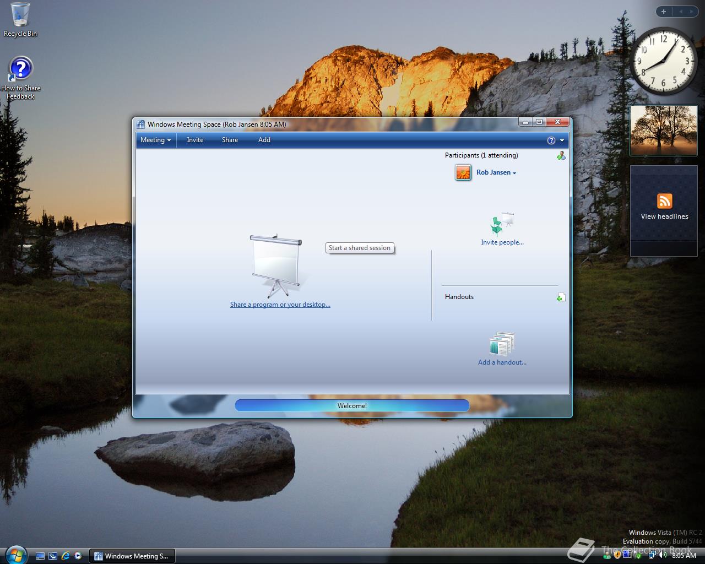Click the Meeting Space title bar icon
This screenshot has height=564, width=705.
[140, 124]
